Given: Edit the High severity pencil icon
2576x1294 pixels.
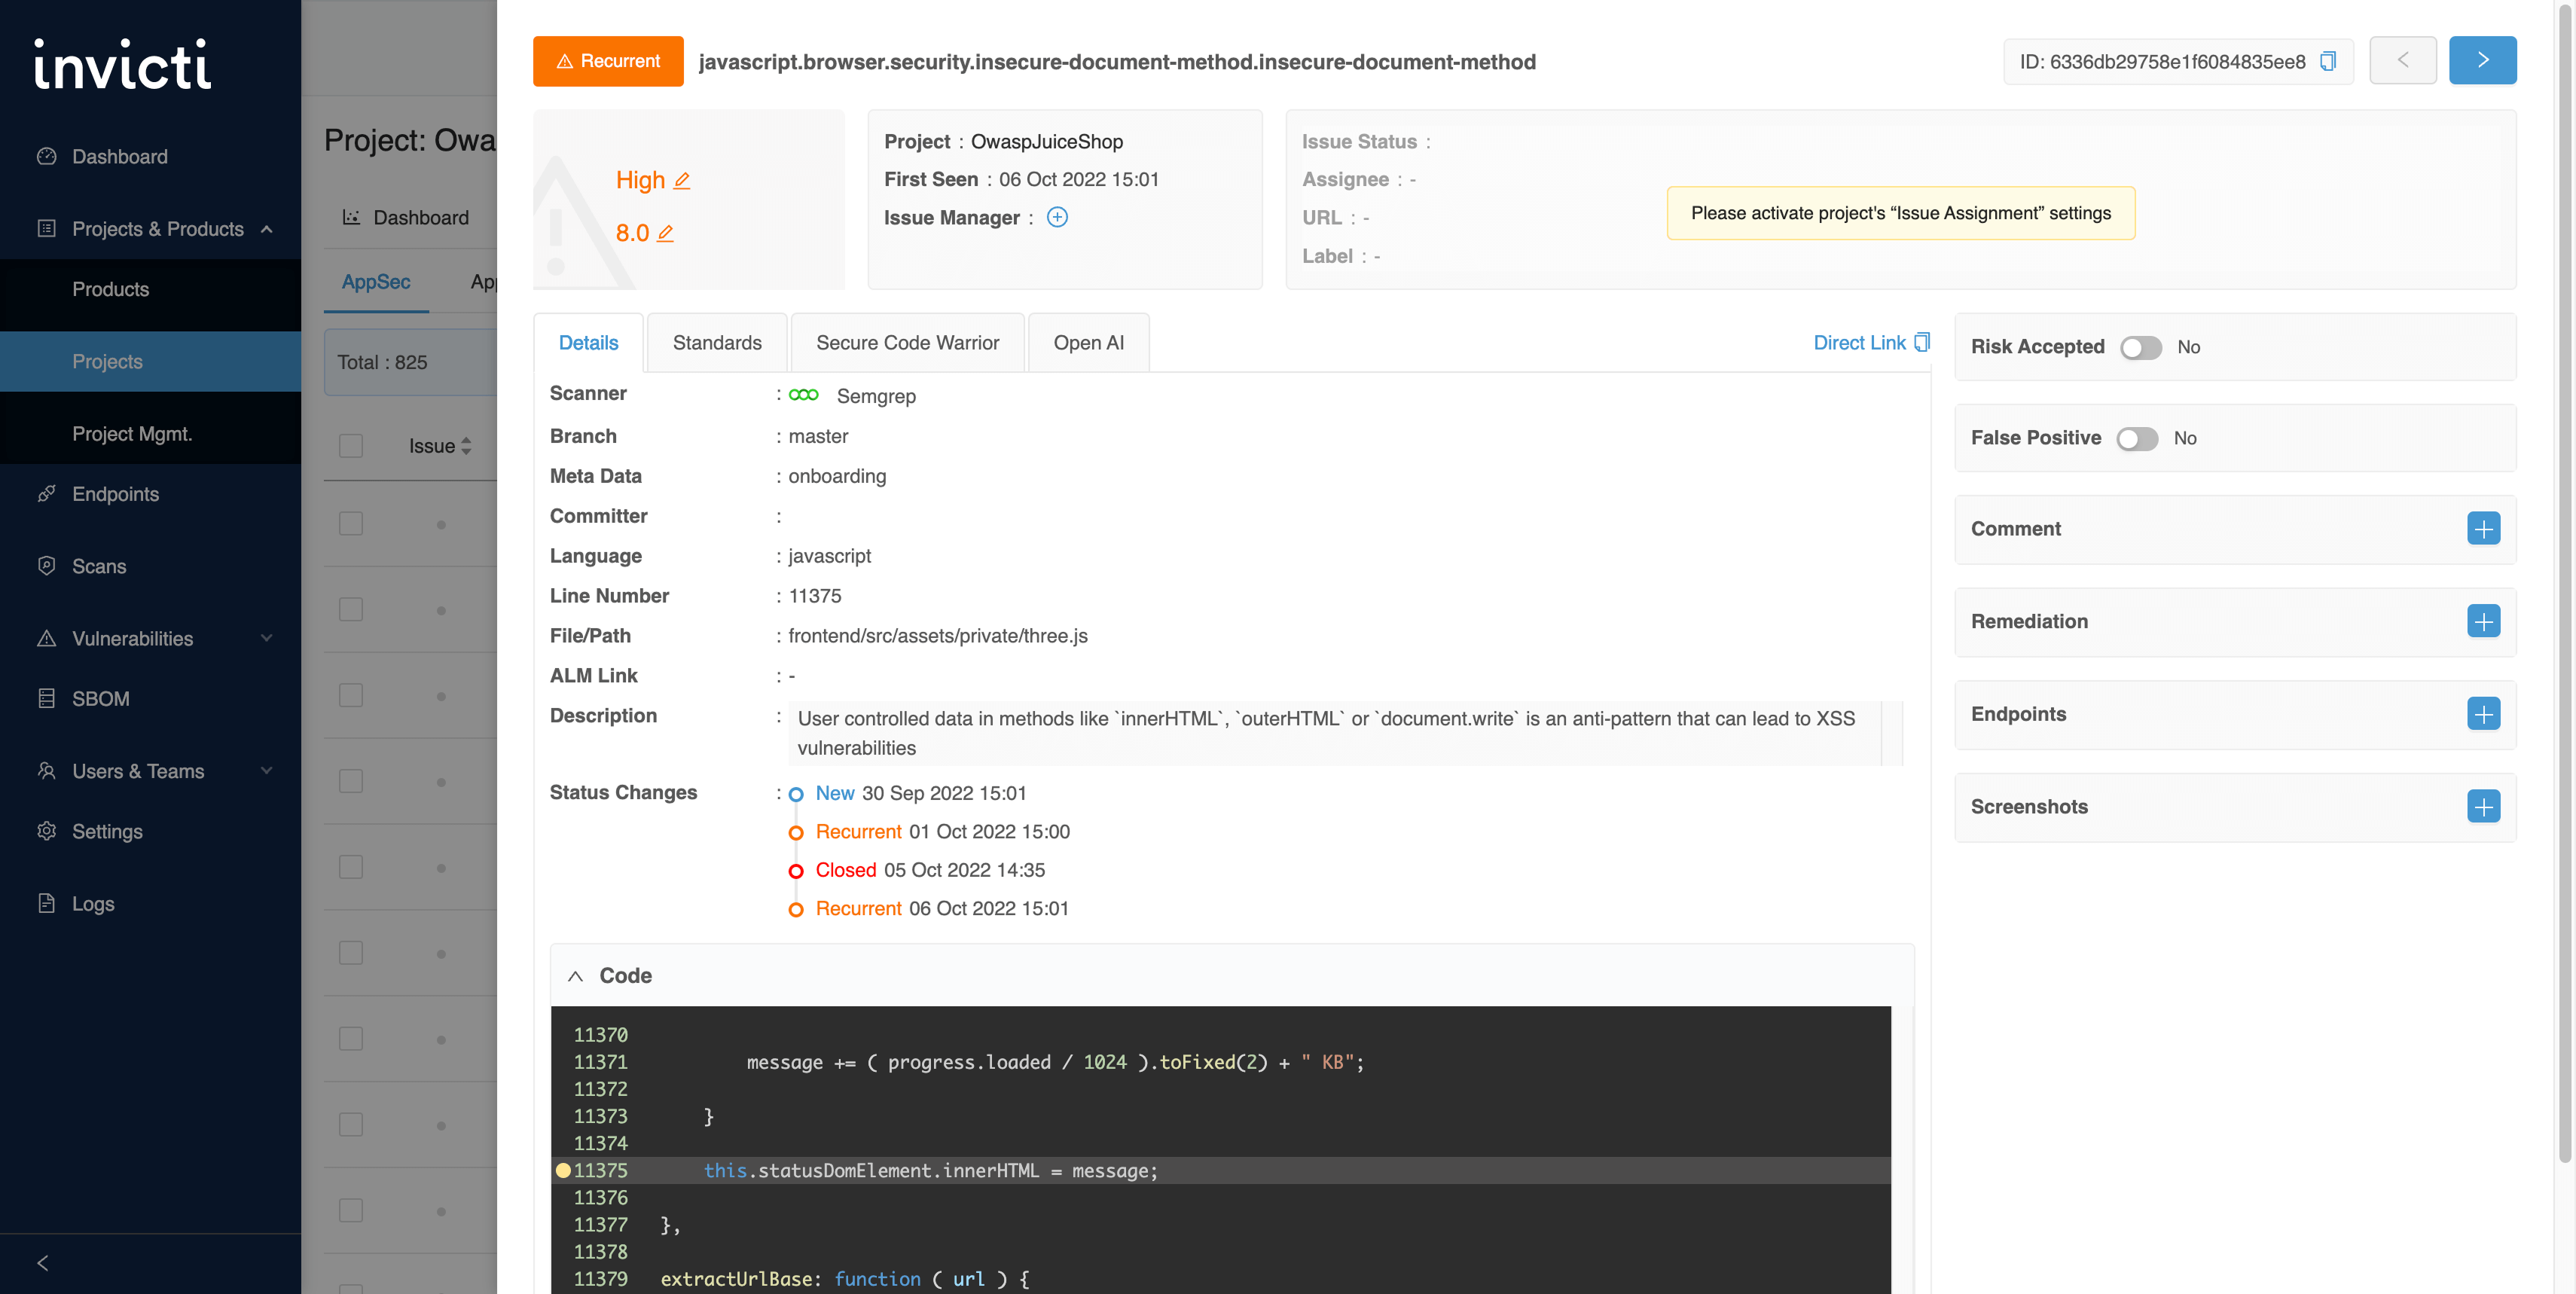Looking at the screenshot, I should tap(682, 181).
